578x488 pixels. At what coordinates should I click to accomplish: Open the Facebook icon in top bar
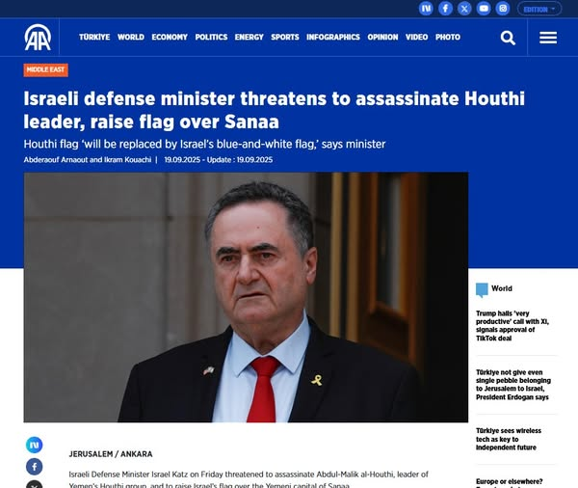pos(445,9)
